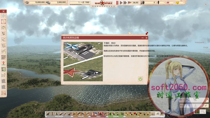Click the yellow happiness smiley indicator
Image resolution: width=210 pixels, height=118 pixels.
tap(177, 2)
